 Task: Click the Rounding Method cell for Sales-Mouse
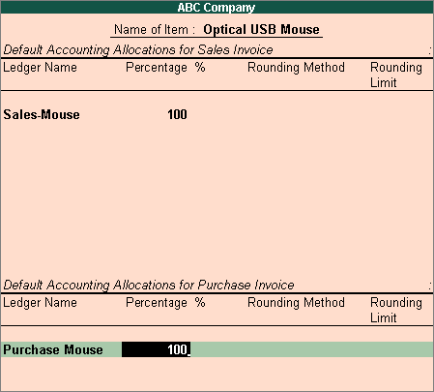pyautogui.click(x=296, y=114)
